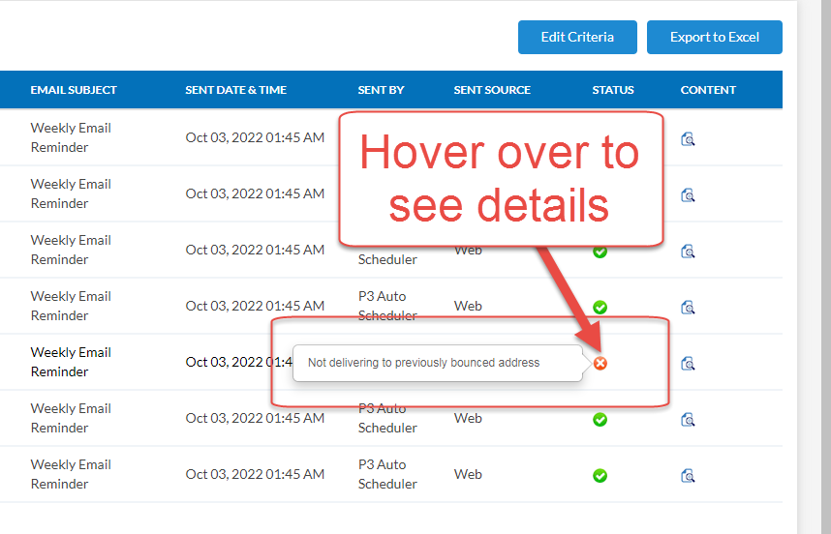Image resolution: width=831 pixels, height=534 pixels.
Task: Click the Status column header
Action: pos(613,90)
